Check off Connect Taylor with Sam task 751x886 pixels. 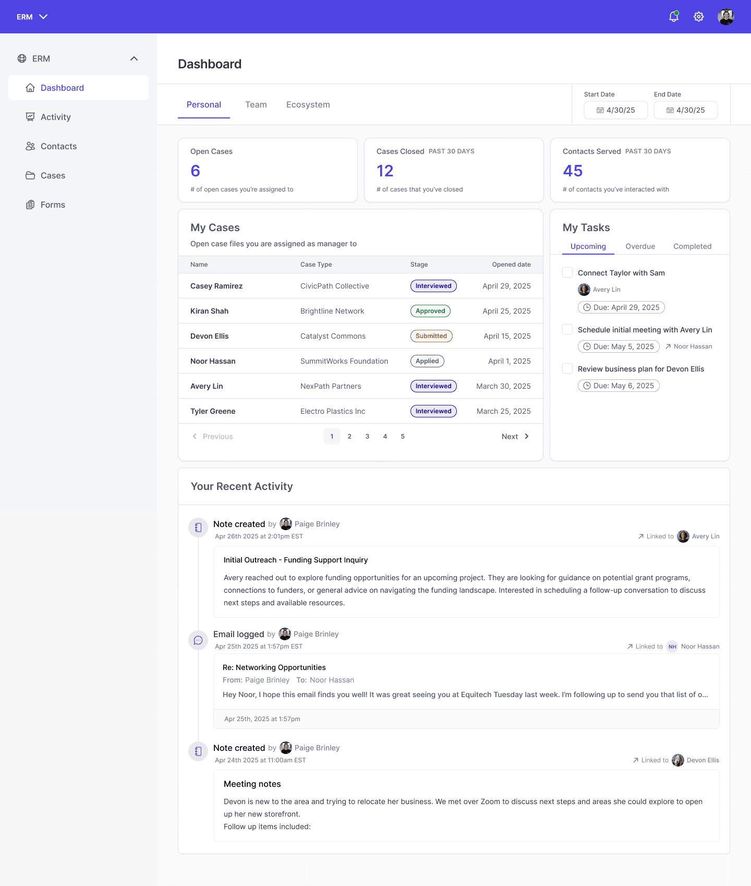point(567,272)
